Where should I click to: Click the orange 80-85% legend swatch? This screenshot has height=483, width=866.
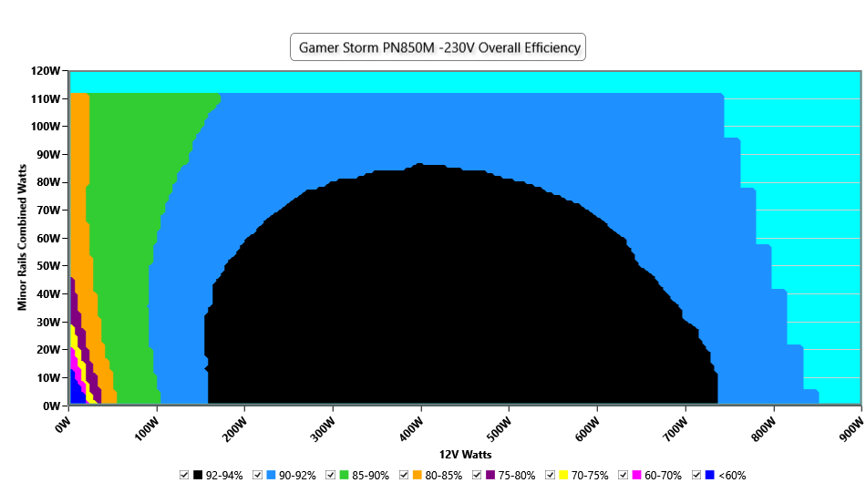[418, 475]
